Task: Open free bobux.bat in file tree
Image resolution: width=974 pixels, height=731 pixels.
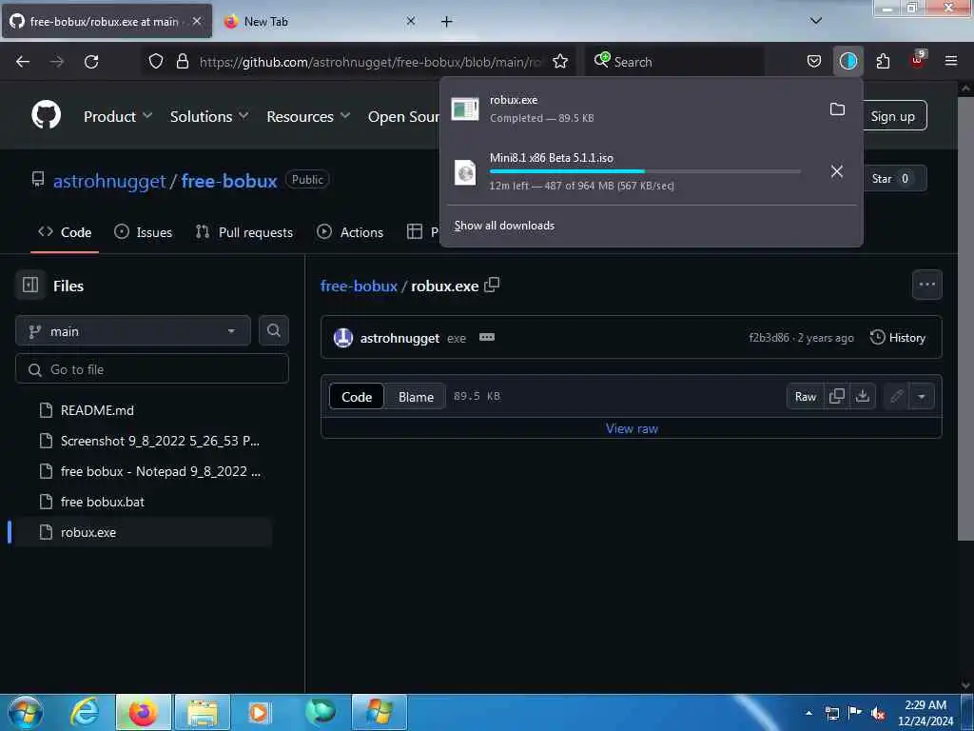Action: 103,502
